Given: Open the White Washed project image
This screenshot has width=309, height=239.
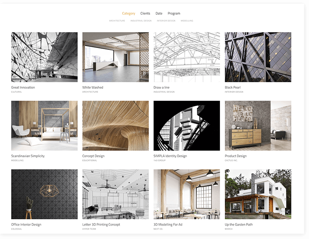Looking at the screenshot, I should (x=115, y=57).
